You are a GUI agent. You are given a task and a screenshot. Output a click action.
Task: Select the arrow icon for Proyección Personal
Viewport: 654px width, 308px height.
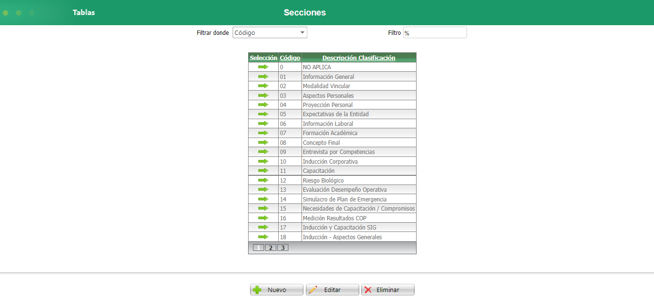tap(263, 105)
